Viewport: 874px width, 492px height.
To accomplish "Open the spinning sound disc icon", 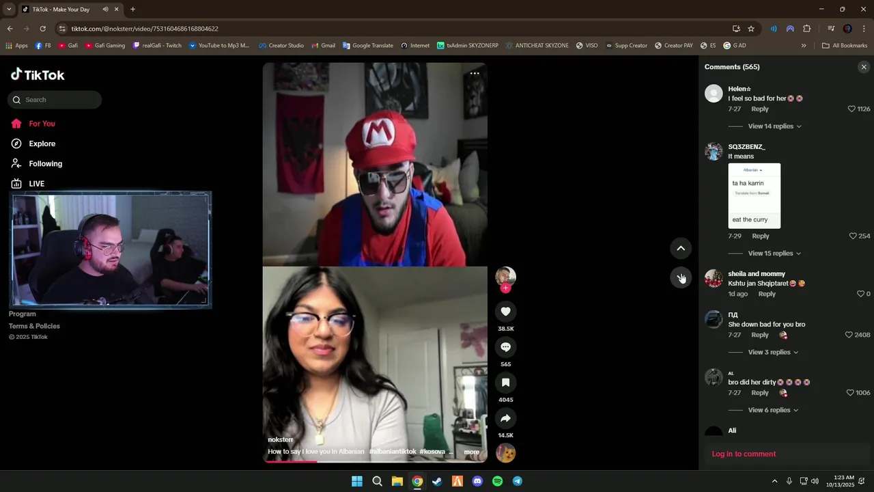I will click(505, 452).
